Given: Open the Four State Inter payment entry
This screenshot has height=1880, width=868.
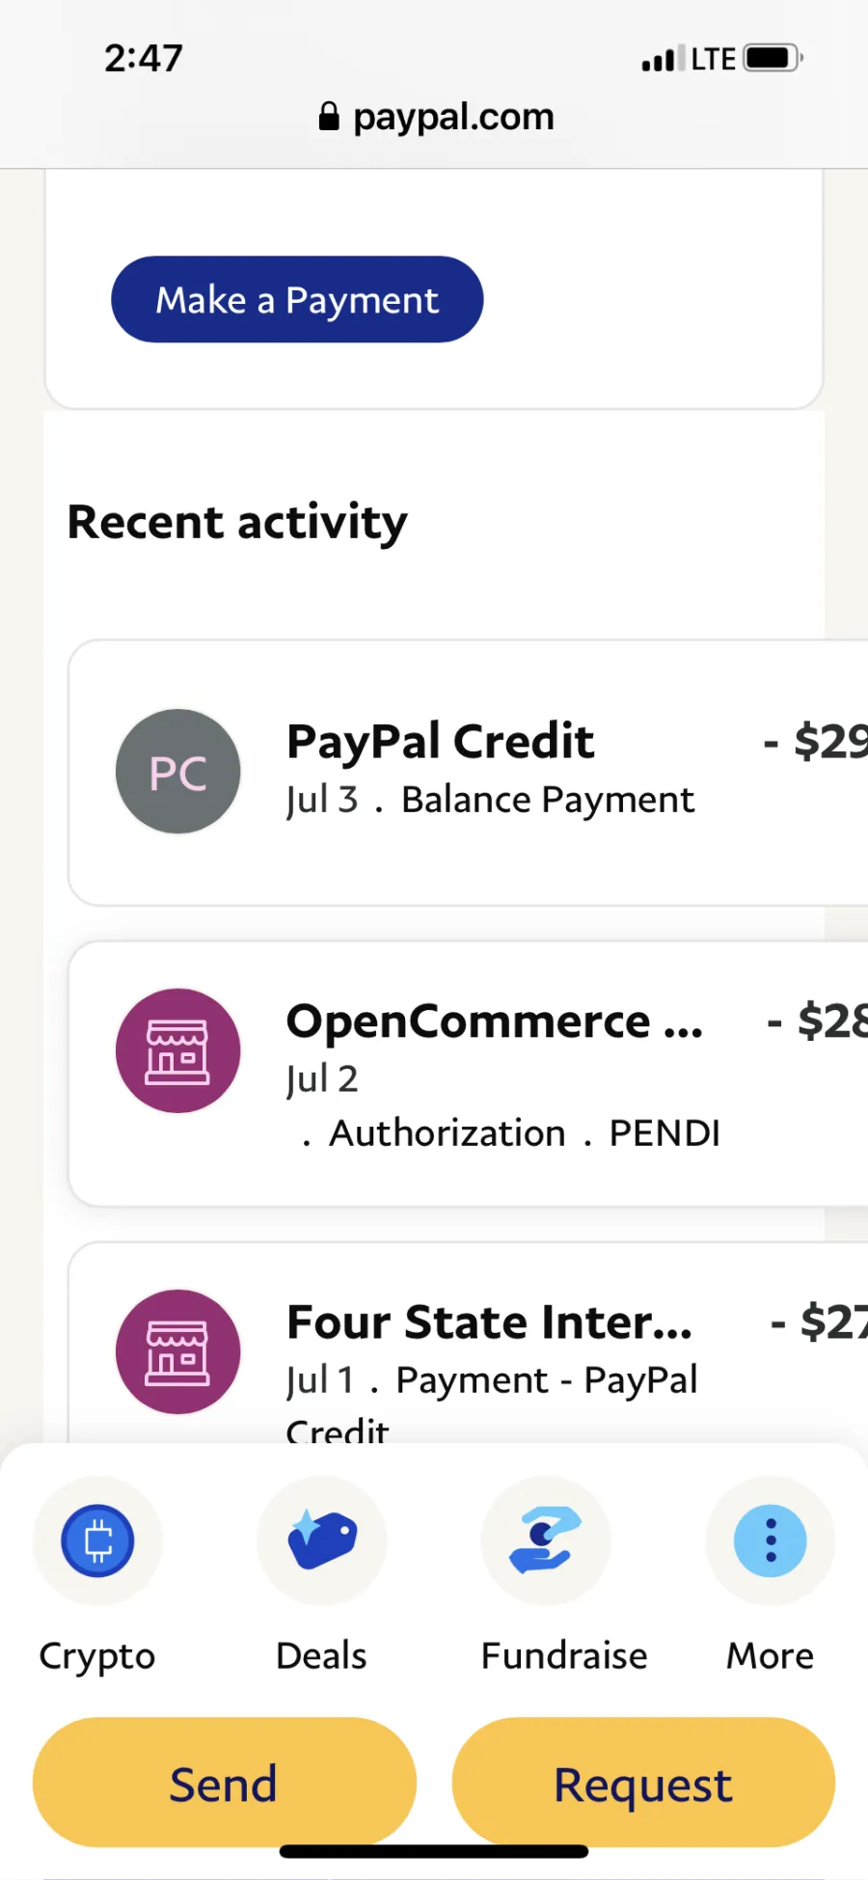Looking at the screenshot, I should coord(469,1344).
